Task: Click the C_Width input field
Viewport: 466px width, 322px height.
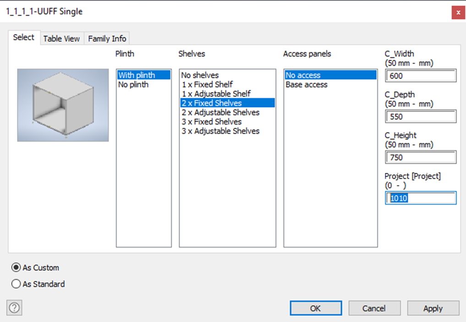Action: tap(420, 76)
